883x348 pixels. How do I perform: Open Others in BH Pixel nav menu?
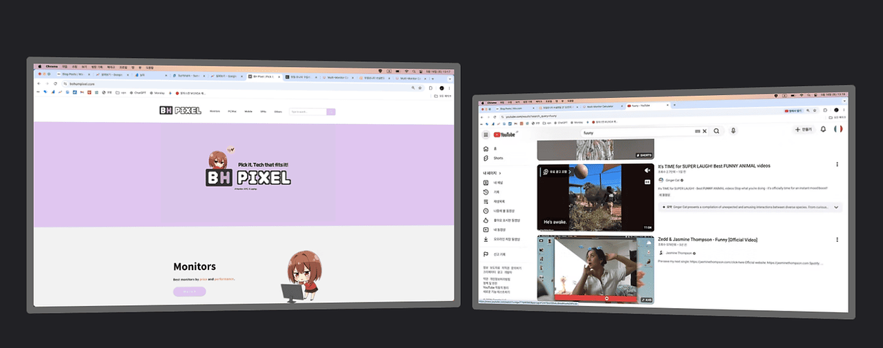tap(278, 111)
